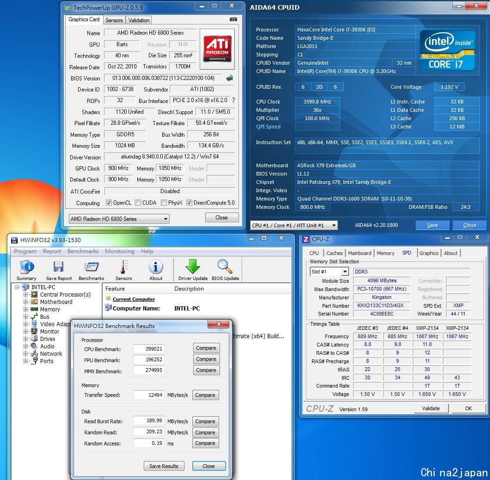Select the Monitor tree node icon

coord(34,331)
